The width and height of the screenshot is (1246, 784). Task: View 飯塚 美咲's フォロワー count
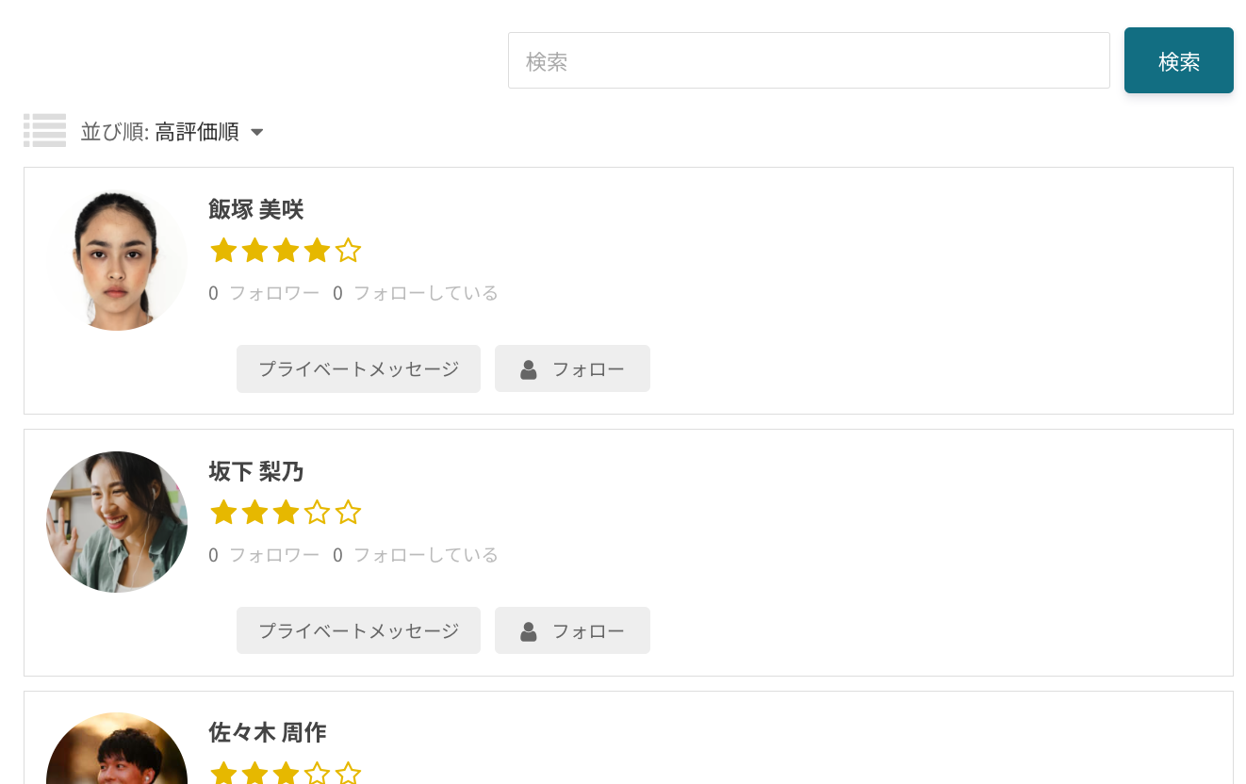click(x=264, y=293)
